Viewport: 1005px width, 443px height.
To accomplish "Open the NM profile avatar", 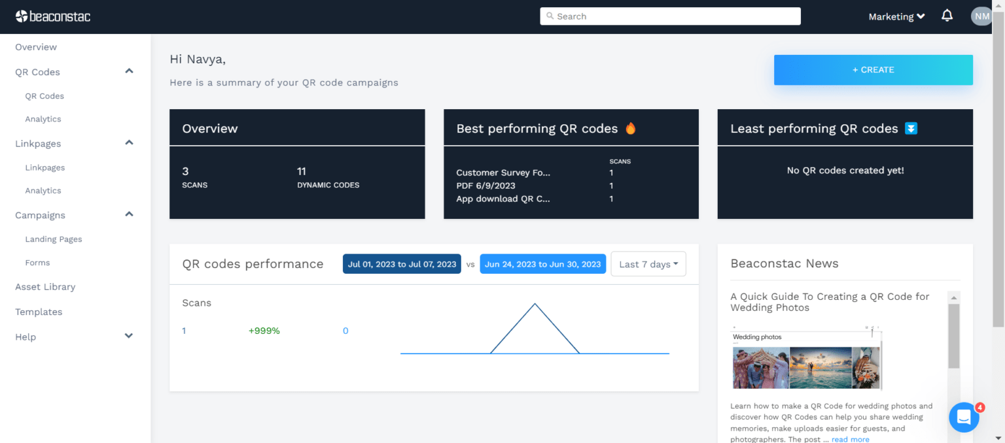I will (981, 16).
